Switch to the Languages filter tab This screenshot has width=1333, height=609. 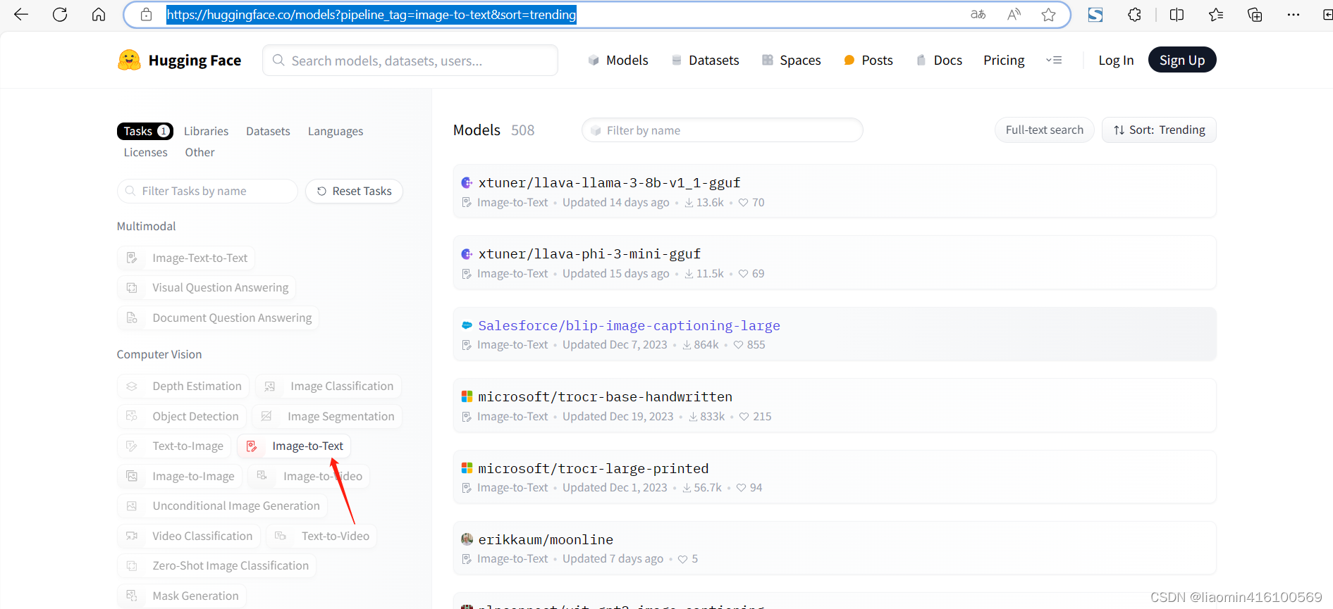tap(336, 131)
